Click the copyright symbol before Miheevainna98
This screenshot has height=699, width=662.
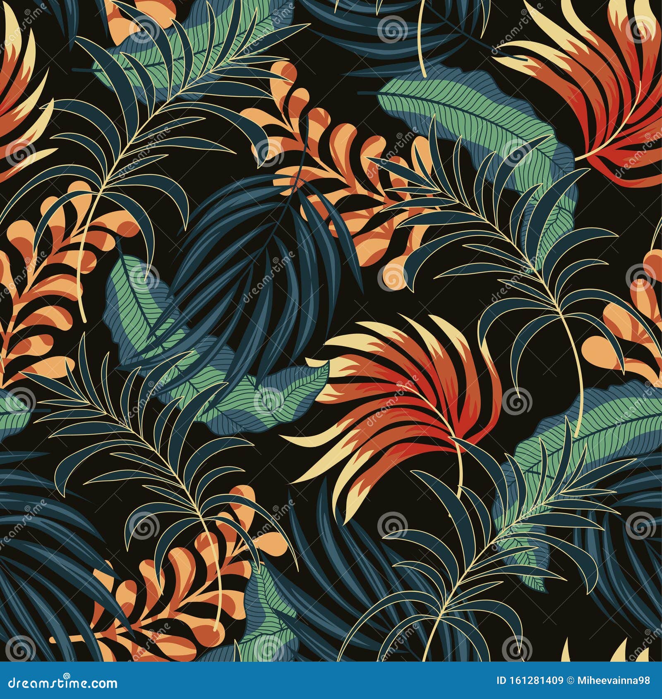pos(571,680)
